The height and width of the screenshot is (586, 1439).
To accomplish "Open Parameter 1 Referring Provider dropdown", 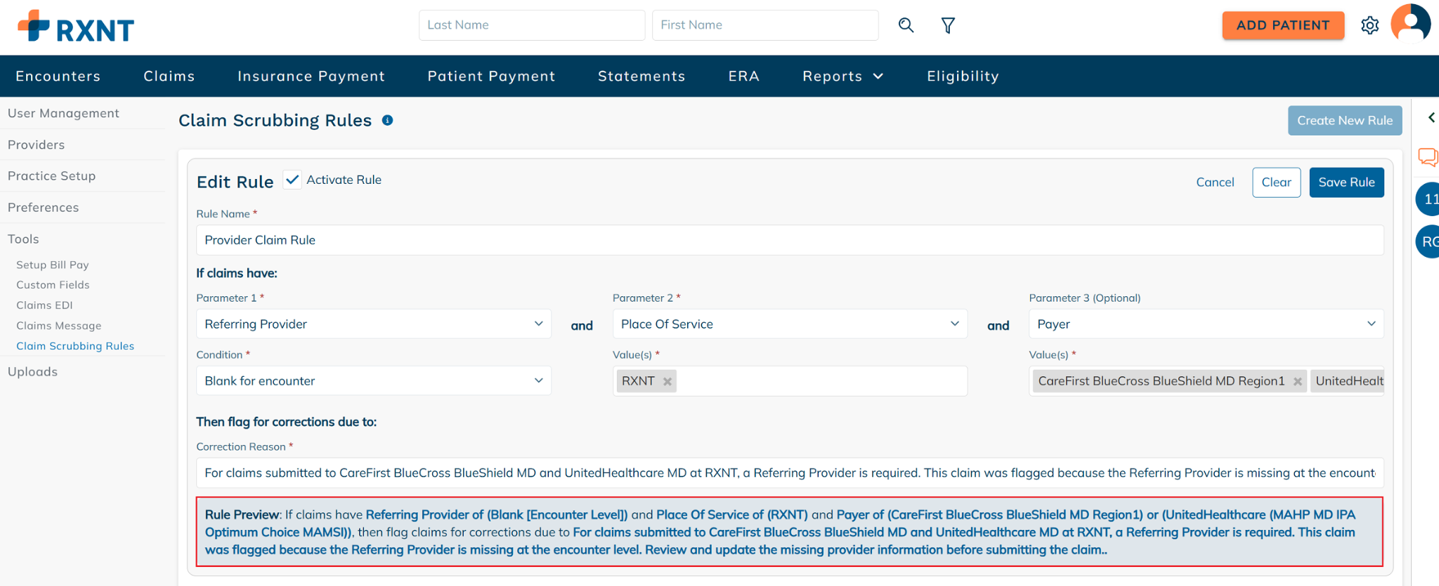I will pyautogui.click(x=374, y=324).
